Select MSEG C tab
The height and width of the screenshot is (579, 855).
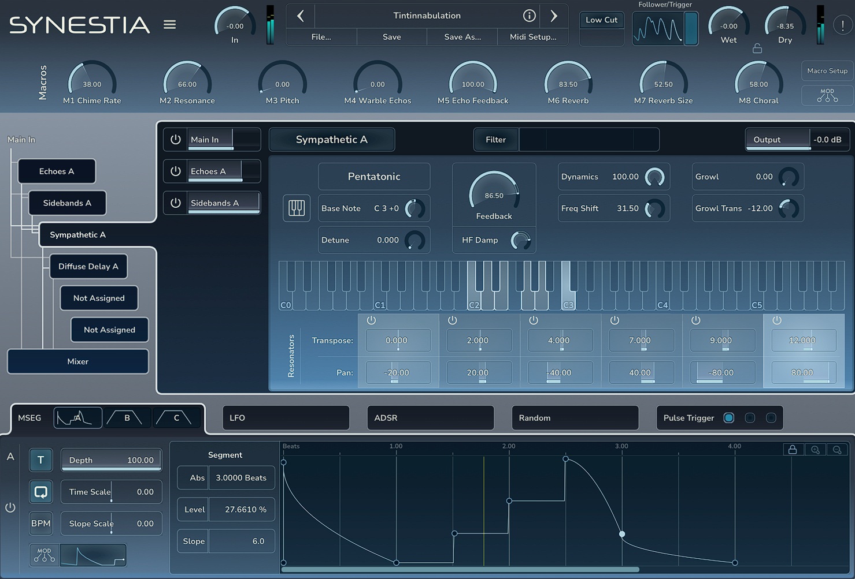(177, 417)
